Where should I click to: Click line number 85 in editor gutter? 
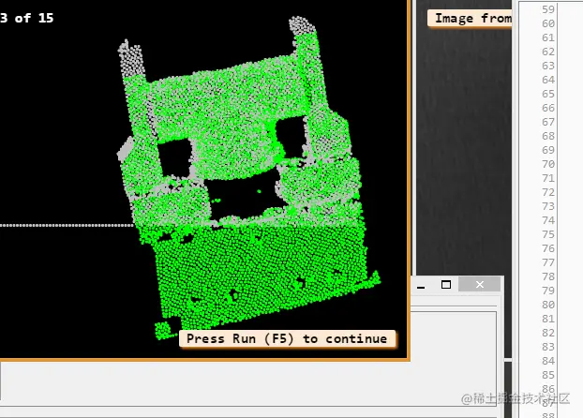pos(548,375)
